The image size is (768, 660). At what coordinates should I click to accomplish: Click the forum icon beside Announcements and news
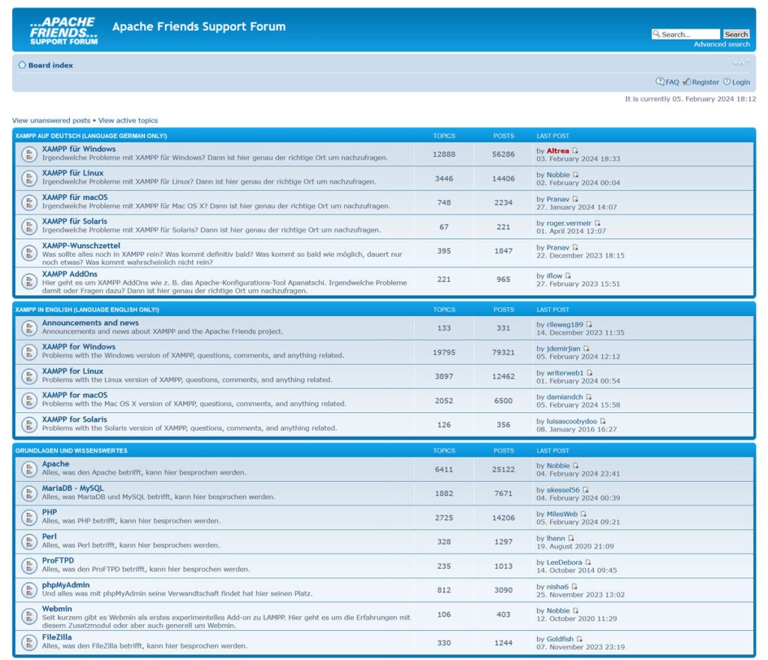[28, 328]
